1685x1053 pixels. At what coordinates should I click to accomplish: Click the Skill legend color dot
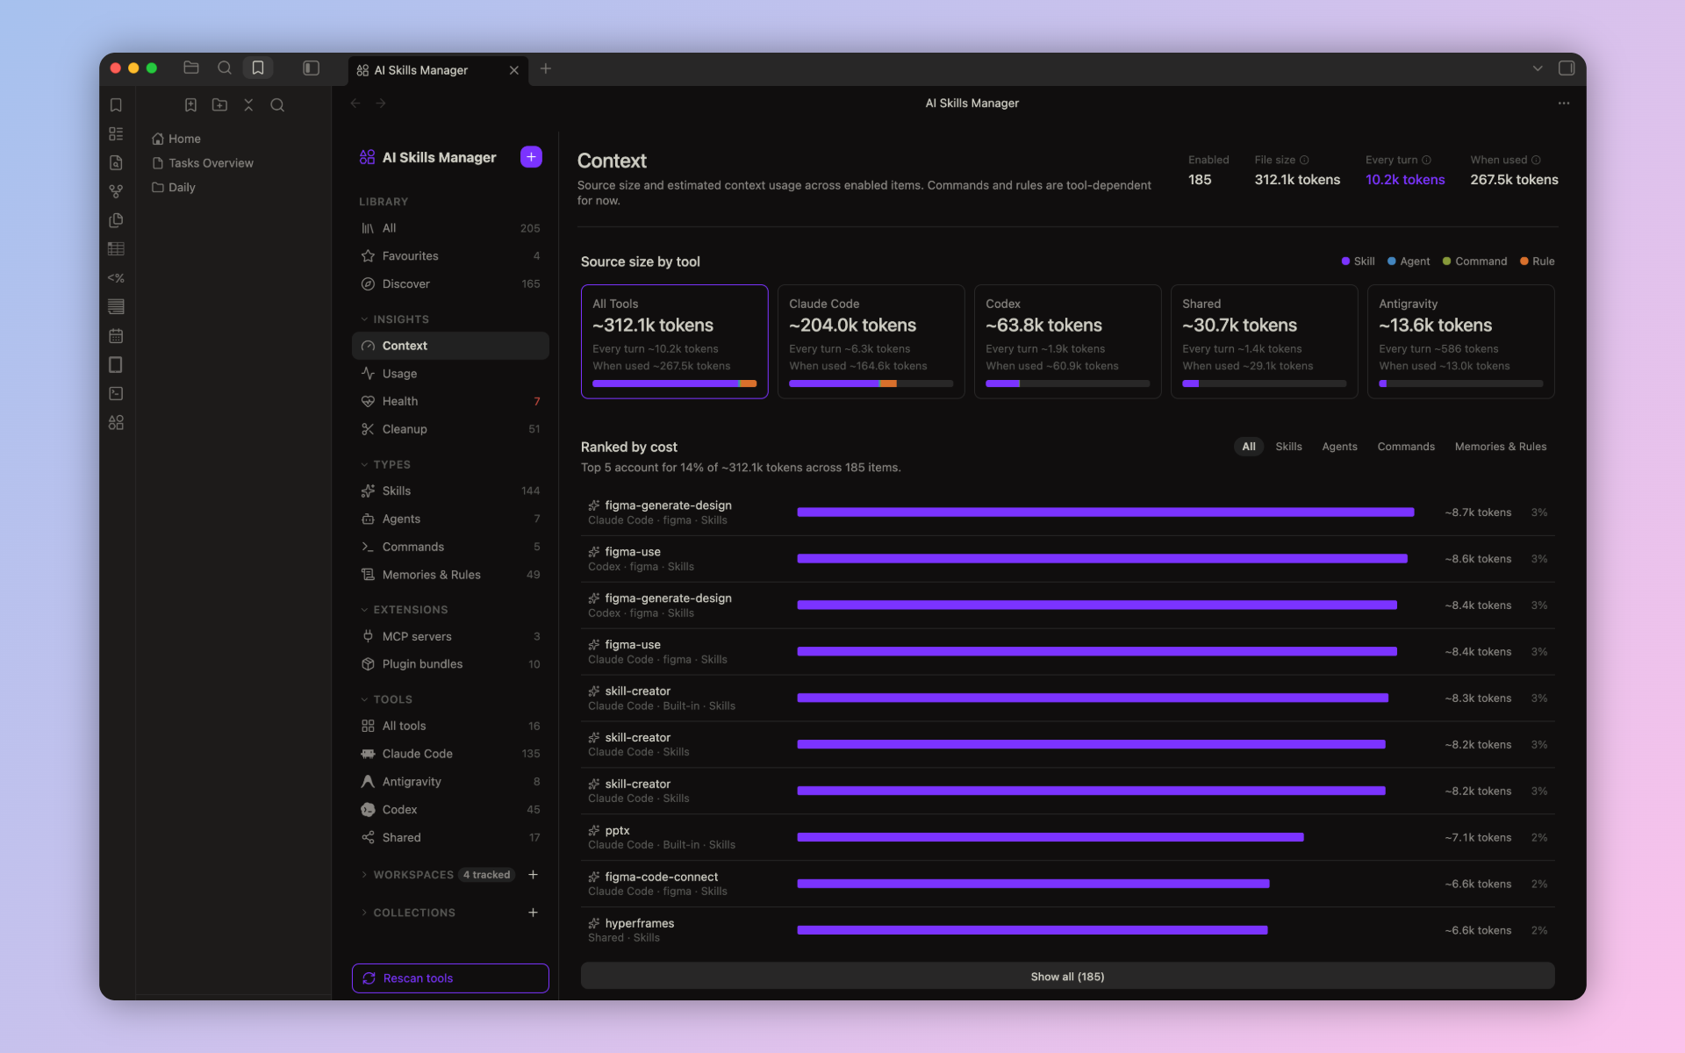pos(1345,261)
